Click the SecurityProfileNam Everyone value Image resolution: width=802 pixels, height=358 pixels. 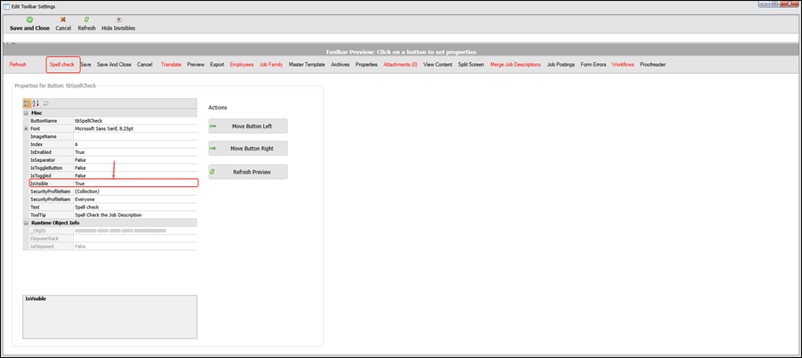pos(135,199)
